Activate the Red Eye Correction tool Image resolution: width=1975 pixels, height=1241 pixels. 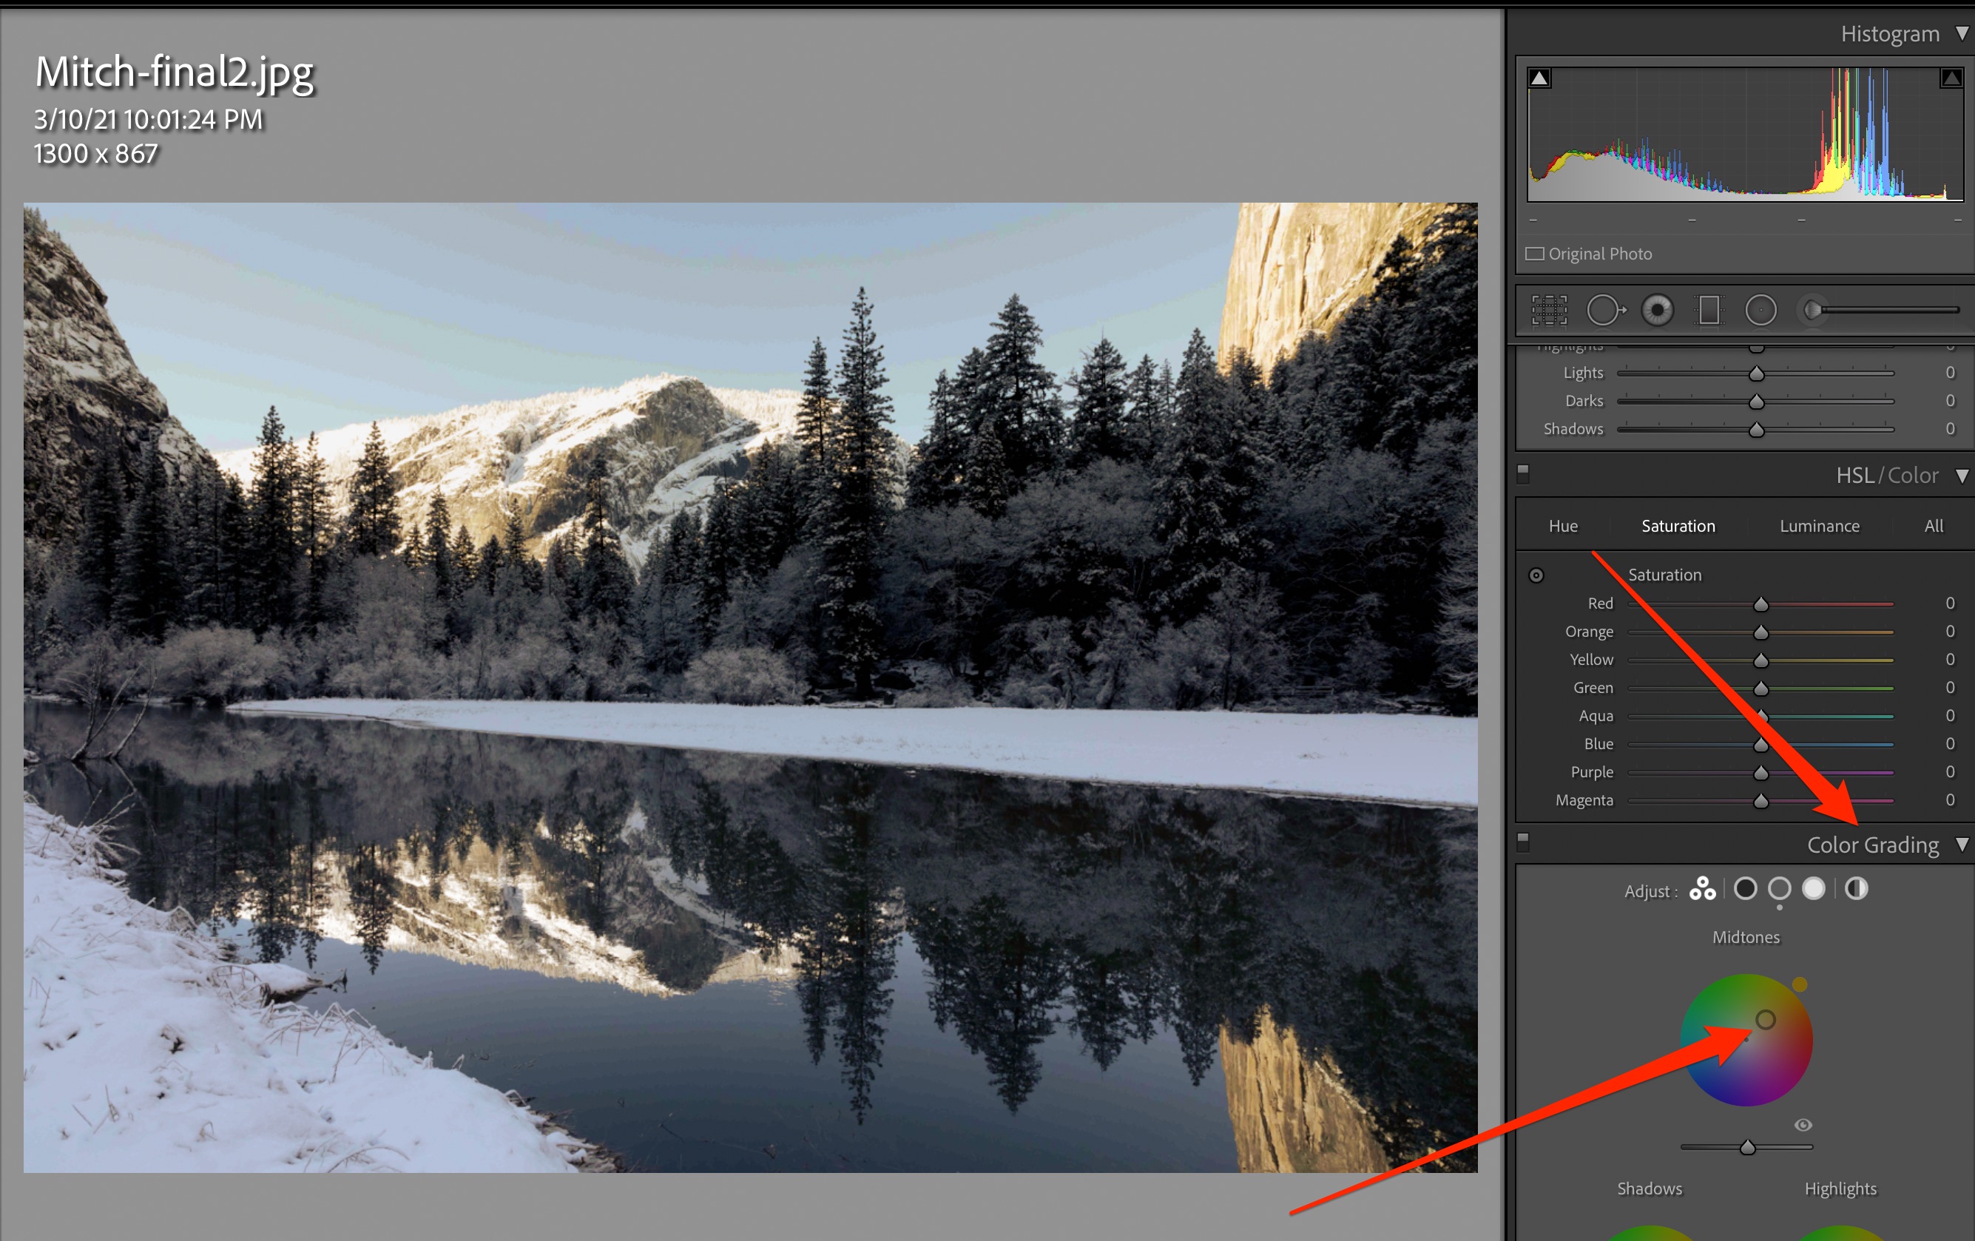coord(1658,311)
